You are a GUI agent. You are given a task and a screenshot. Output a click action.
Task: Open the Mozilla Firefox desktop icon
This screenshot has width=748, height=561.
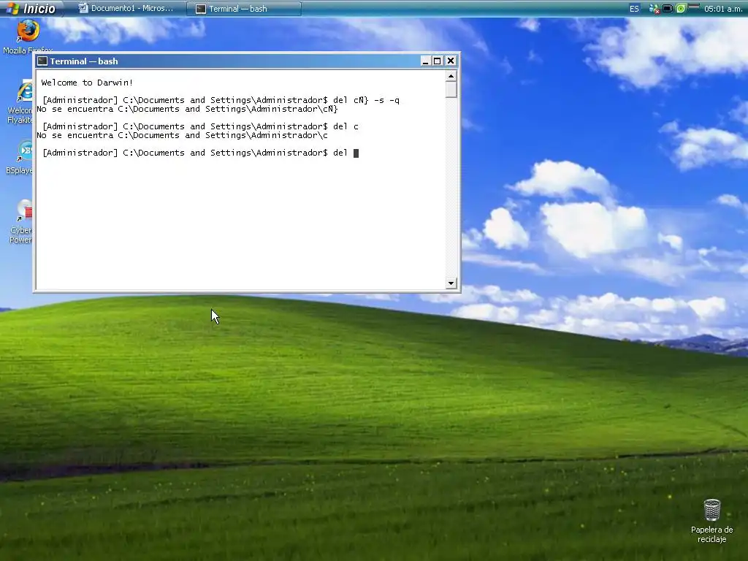28,37
